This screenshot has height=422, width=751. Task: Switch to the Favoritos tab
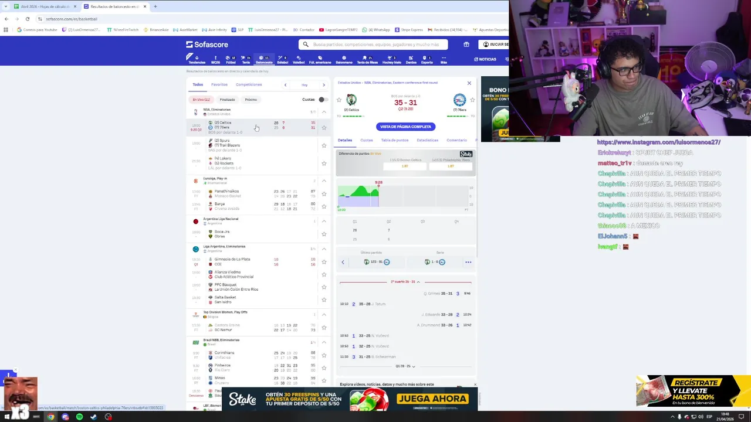219,85
